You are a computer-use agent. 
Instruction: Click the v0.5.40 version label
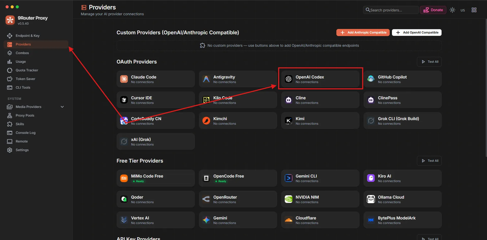click(23, 24)
